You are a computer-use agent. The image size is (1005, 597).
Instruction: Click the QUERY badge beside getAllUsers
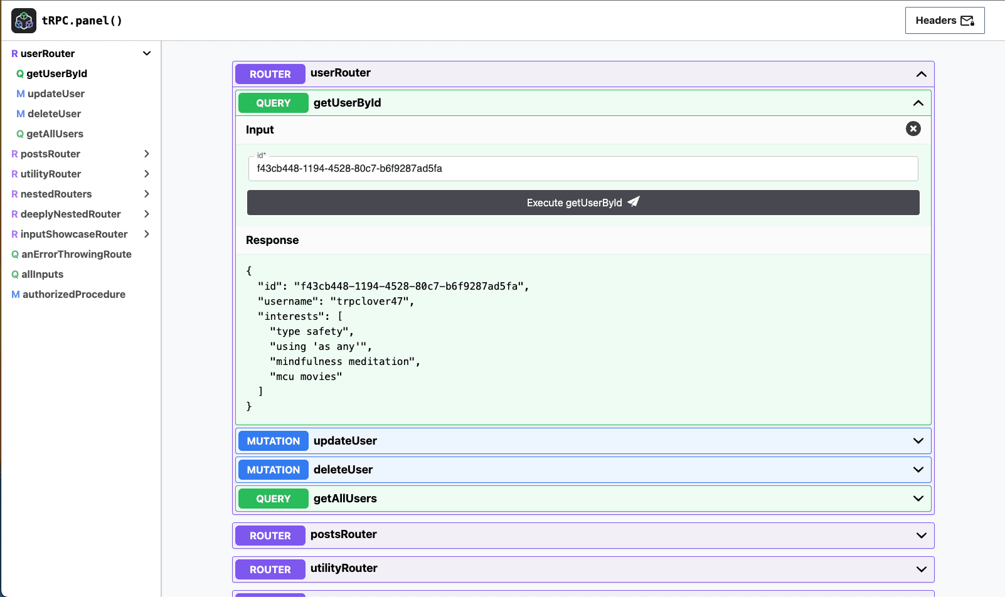pyautogui.click(x=274, y=499)
